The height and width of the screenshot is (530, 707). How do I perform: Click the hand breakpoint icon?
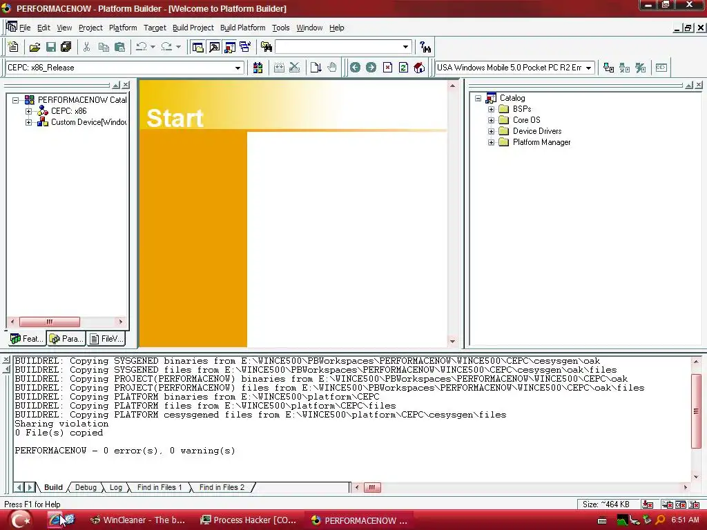(332, 68)
